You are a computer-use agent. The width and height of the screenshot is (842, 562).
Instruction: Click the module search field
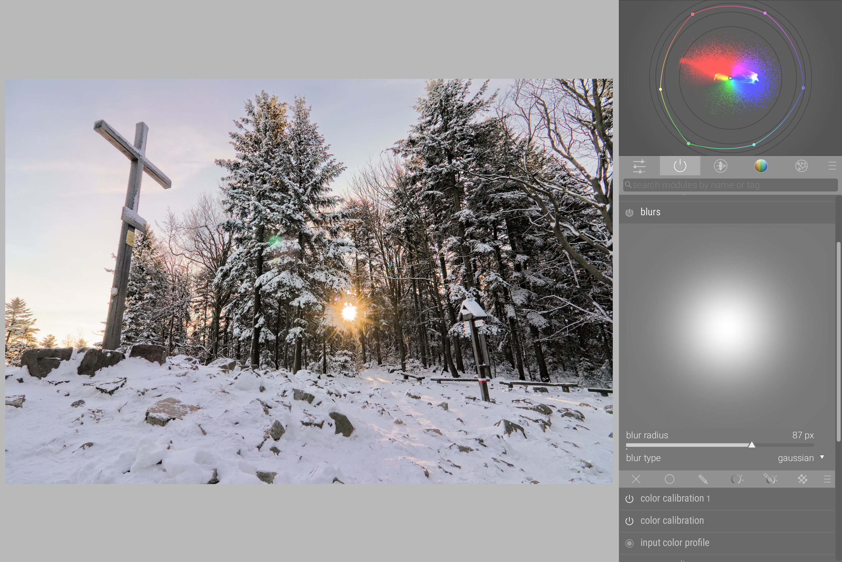point(731,185)
